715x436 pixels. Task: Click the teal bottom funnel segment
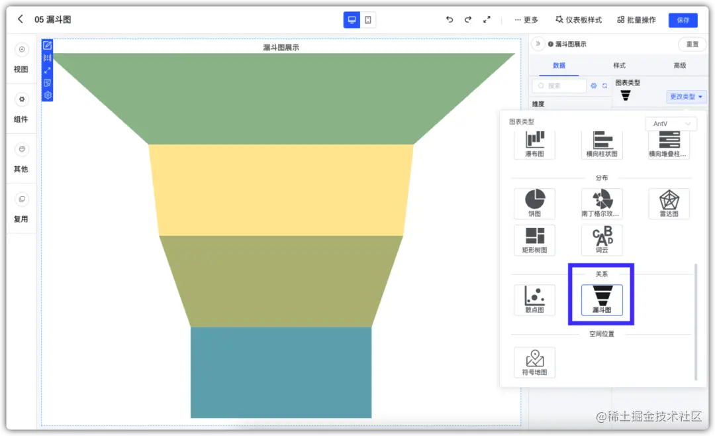[281, 372]
